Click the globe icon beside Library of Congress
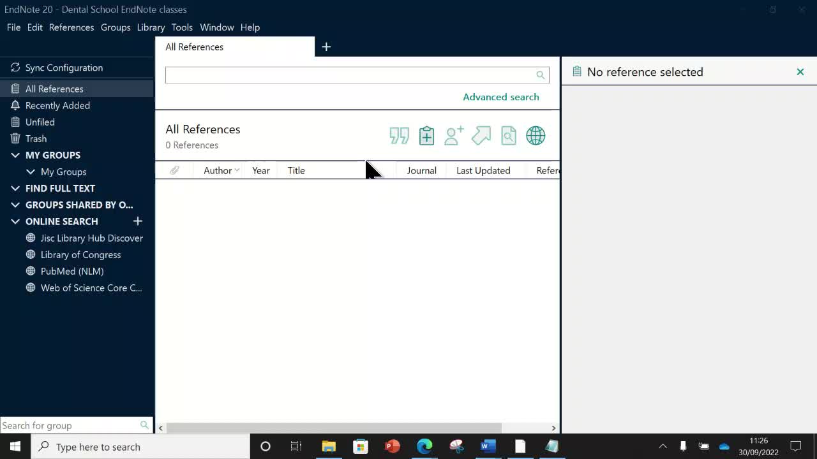The image size is (817, 459). pos(31,254)
